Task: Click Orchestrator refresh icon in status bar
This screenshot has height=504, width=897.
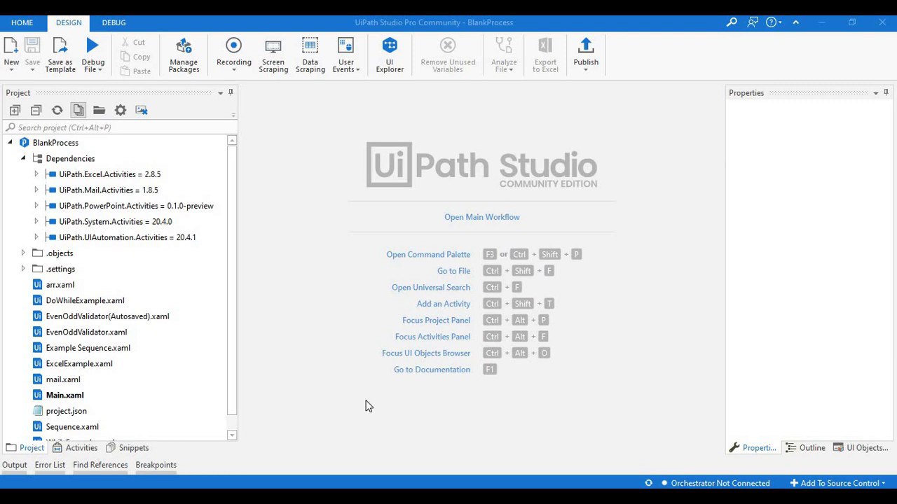Action: [648, 483]
